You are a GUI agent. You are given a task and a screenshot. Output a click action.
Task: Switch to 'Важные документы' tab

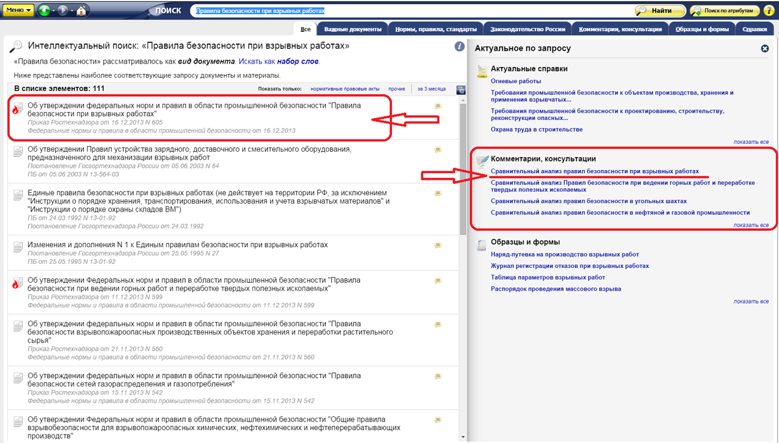click(x=351, y=29)
